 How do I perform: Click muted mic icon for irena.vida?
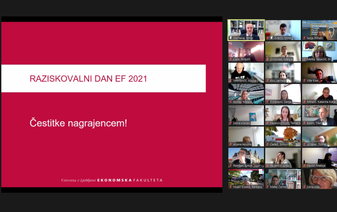click(304, 187)
